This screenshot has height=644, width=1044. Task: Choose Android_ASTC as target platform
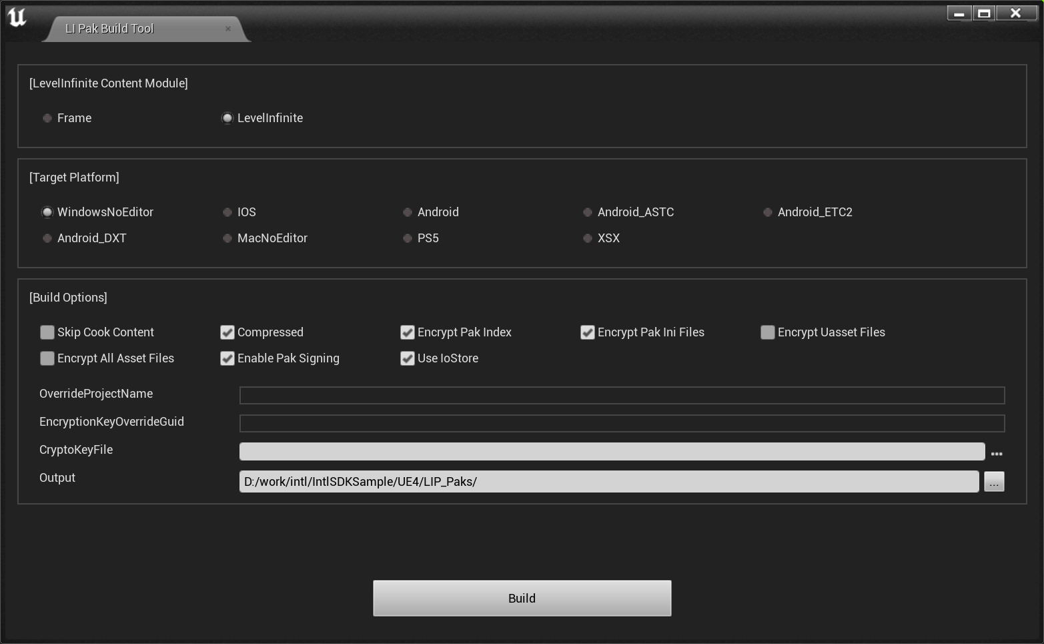pos(587,212)
